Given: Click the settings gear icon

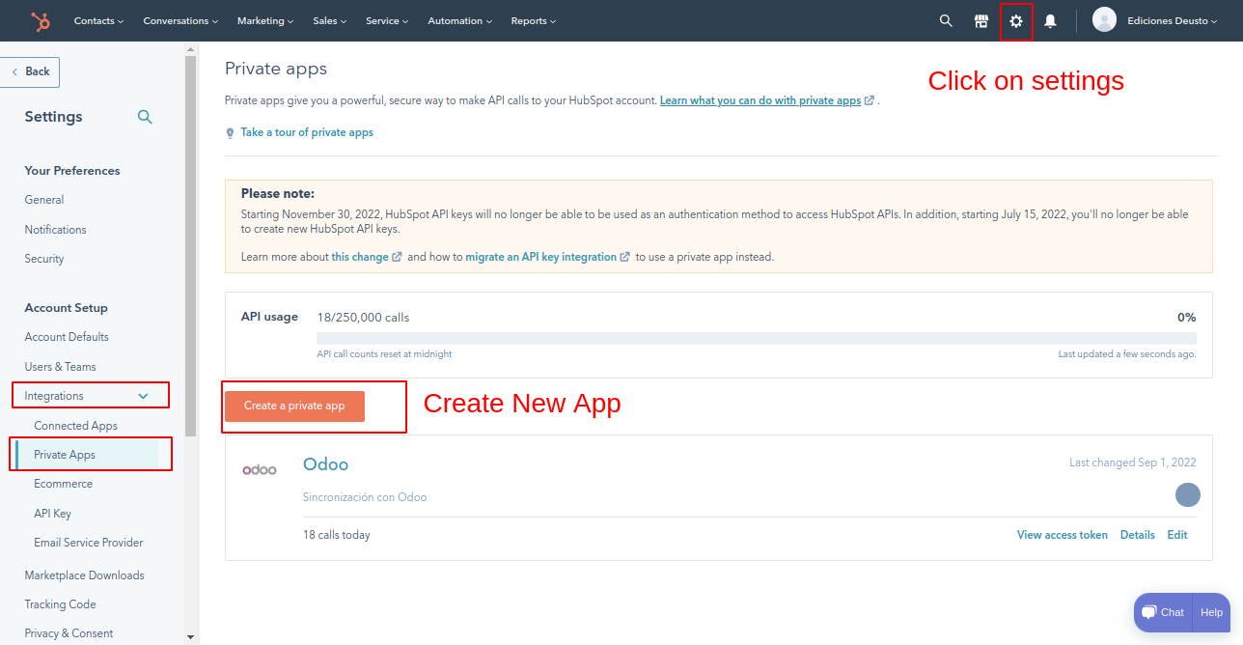Looking at the screenshot, I should 1016,20.
